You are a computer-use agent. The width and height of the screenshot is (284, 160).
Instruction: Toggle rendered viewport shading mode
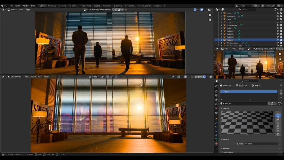[x=204, y=77]
